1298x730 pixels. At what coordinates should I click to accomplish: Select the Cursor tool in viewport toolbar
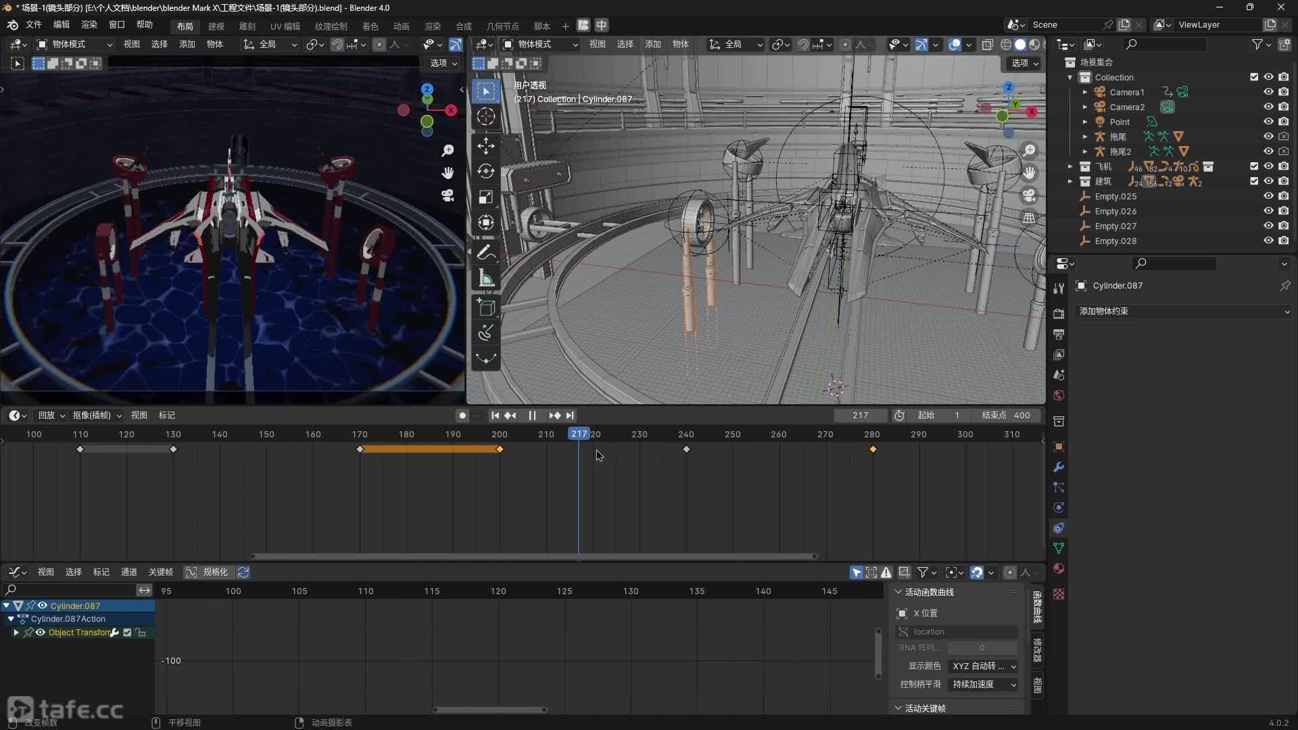click(x=485, y=116)
